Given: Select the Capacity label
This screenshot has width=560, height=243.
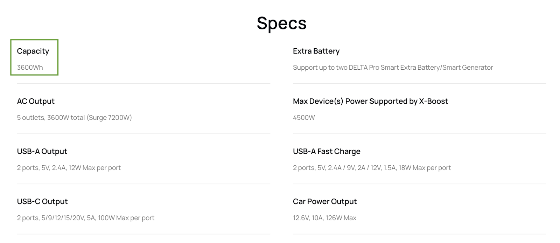Looking at the screenshot, I should coord(33,51).
